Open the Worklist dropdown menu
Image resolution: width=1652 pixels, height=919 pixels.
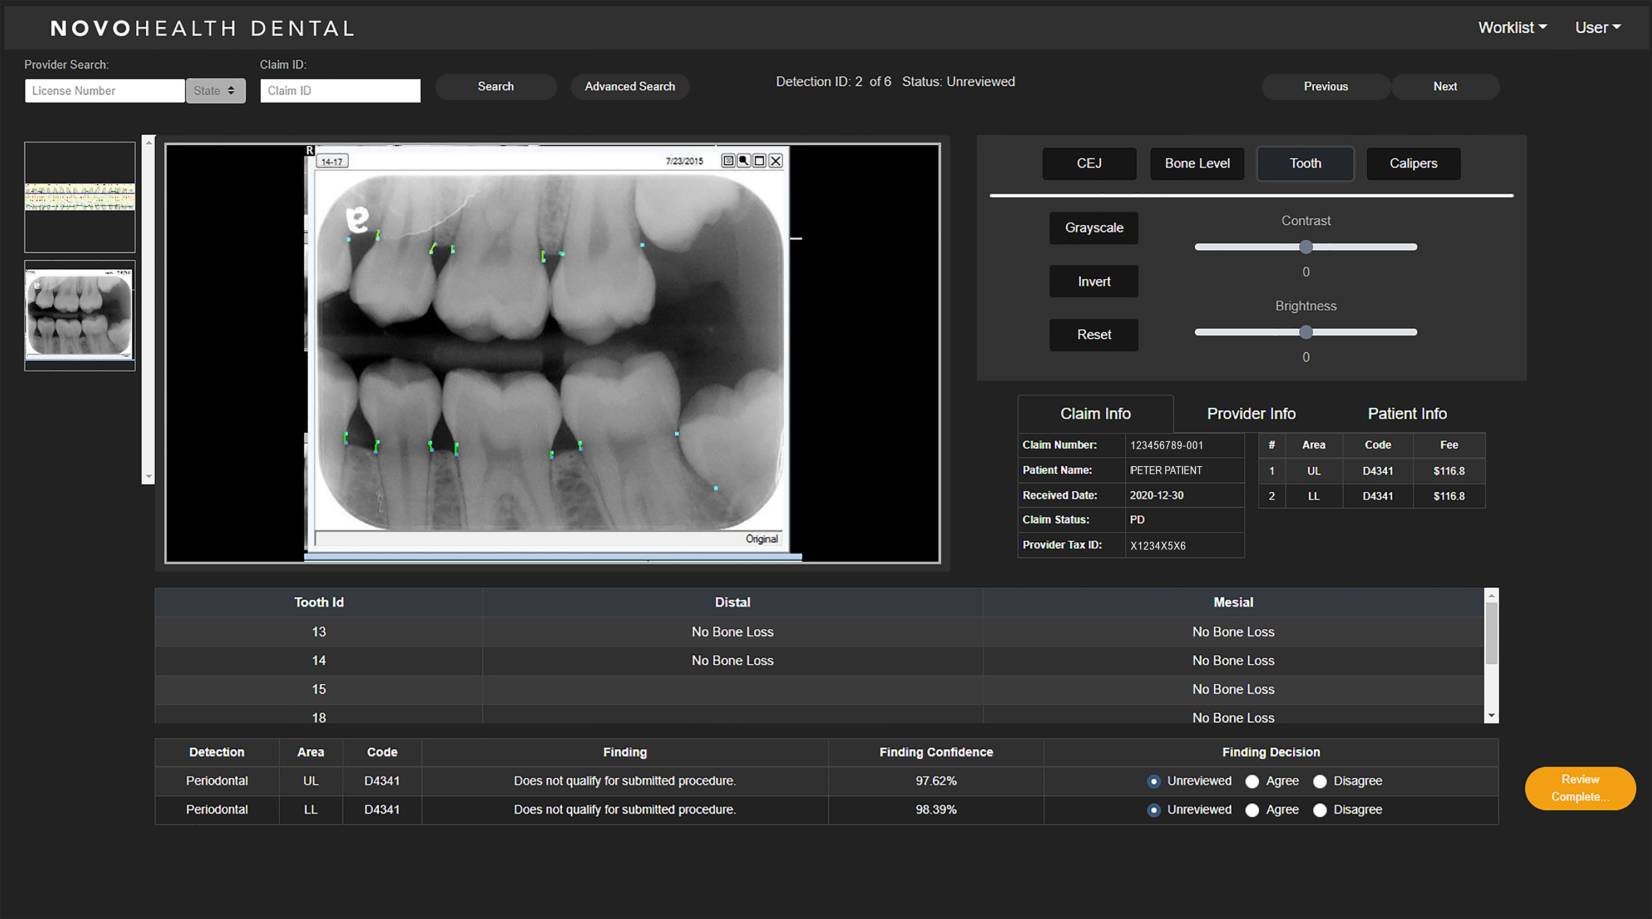click(x=1513, y=28)
